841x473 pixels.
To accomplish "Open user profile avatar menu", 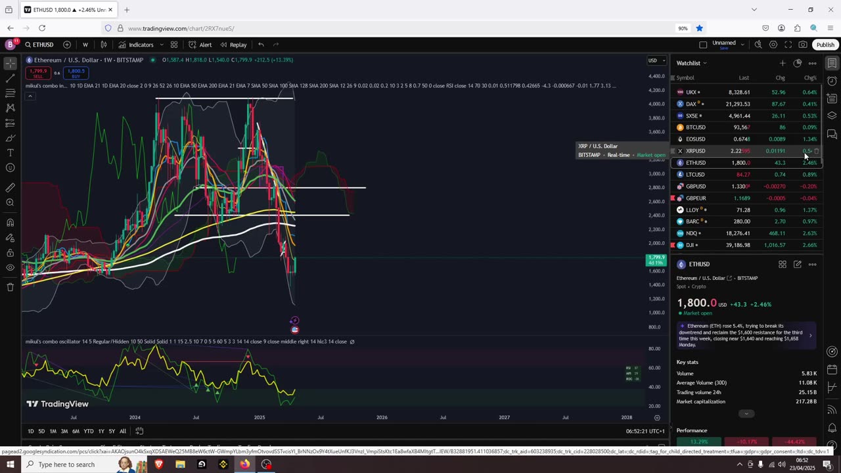I will 11,45.
